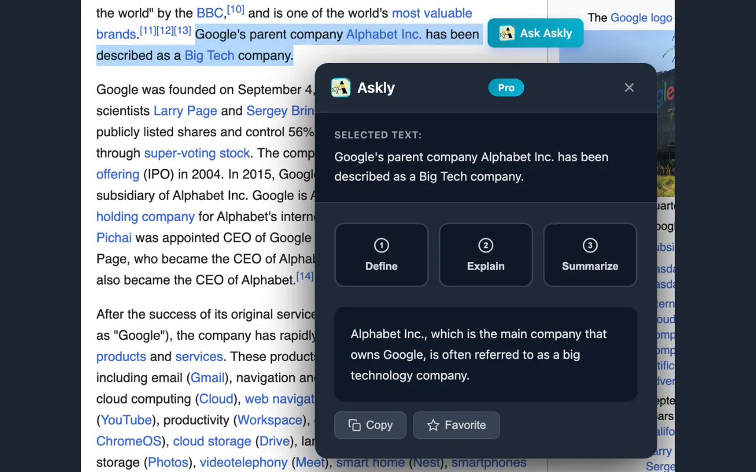Viewport: 756px width, 472px height.
Task: Open the Pichai link
Action: pos(114,238)
